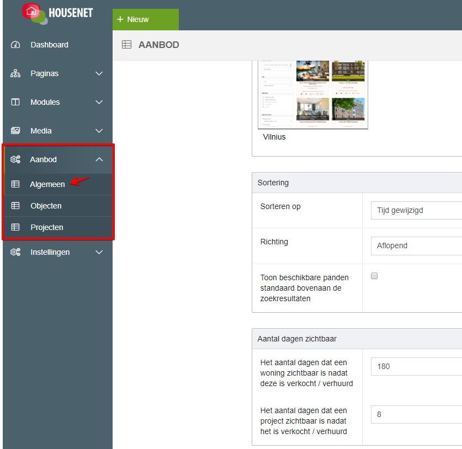Expand the Paginas menu chevron
462x449 pixels.
[99, 73]
